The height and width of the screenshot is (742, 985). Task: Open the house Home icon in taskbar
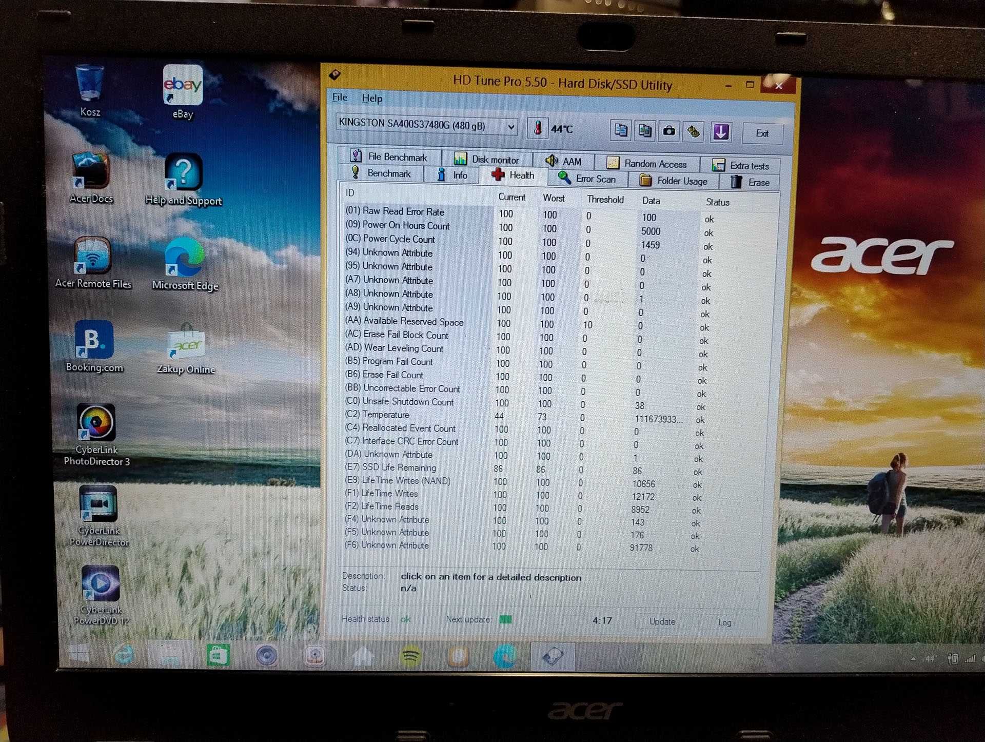363,656
